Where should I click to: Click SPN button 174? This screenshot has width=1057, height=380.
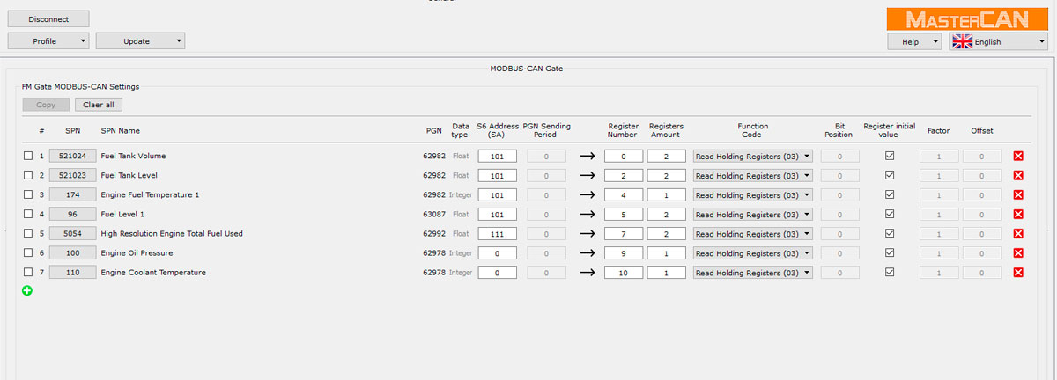coord(72,194)
